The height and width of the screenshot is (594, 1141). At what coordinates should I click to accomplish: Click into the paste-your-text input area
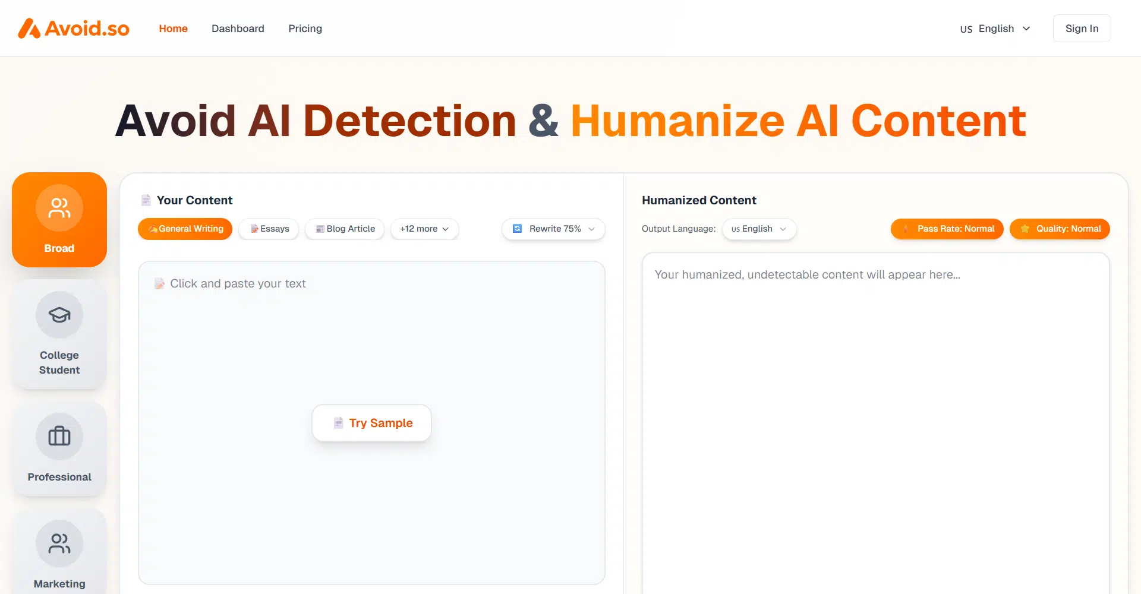(371, 345)
